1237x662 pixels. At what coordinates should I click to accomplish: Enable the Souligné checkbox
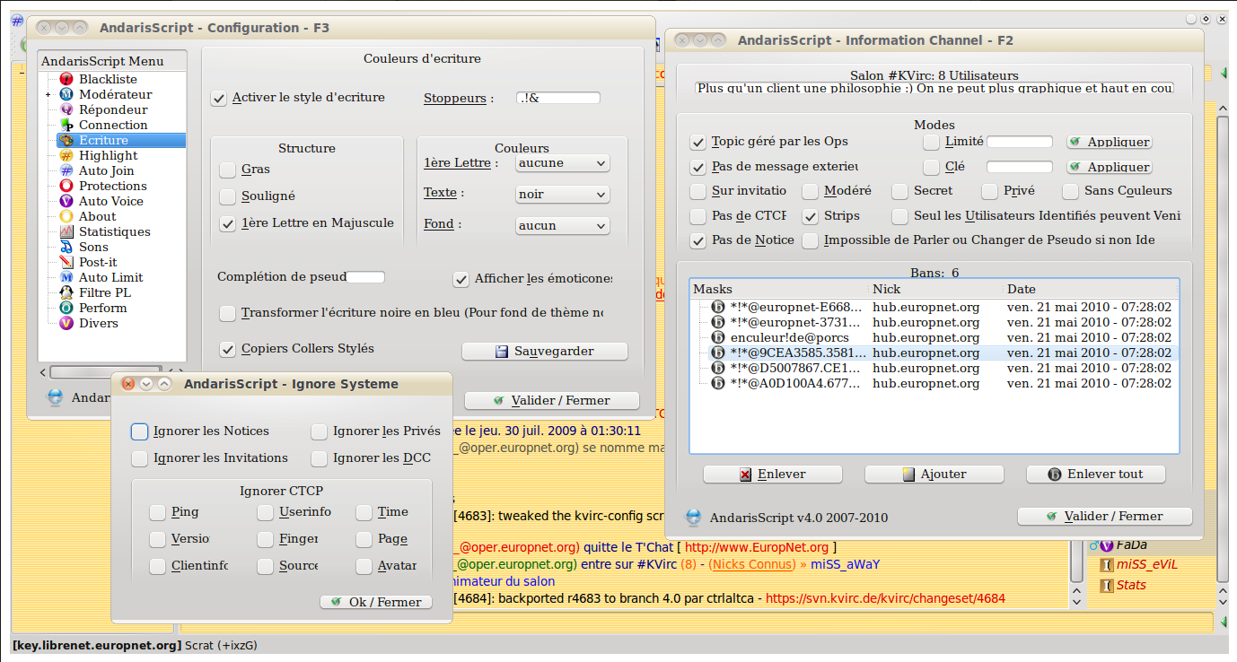tap(228, 196)
